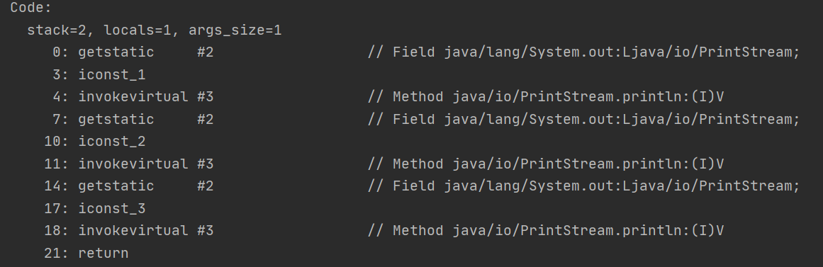Click the 'Code:' label at top

31,8
